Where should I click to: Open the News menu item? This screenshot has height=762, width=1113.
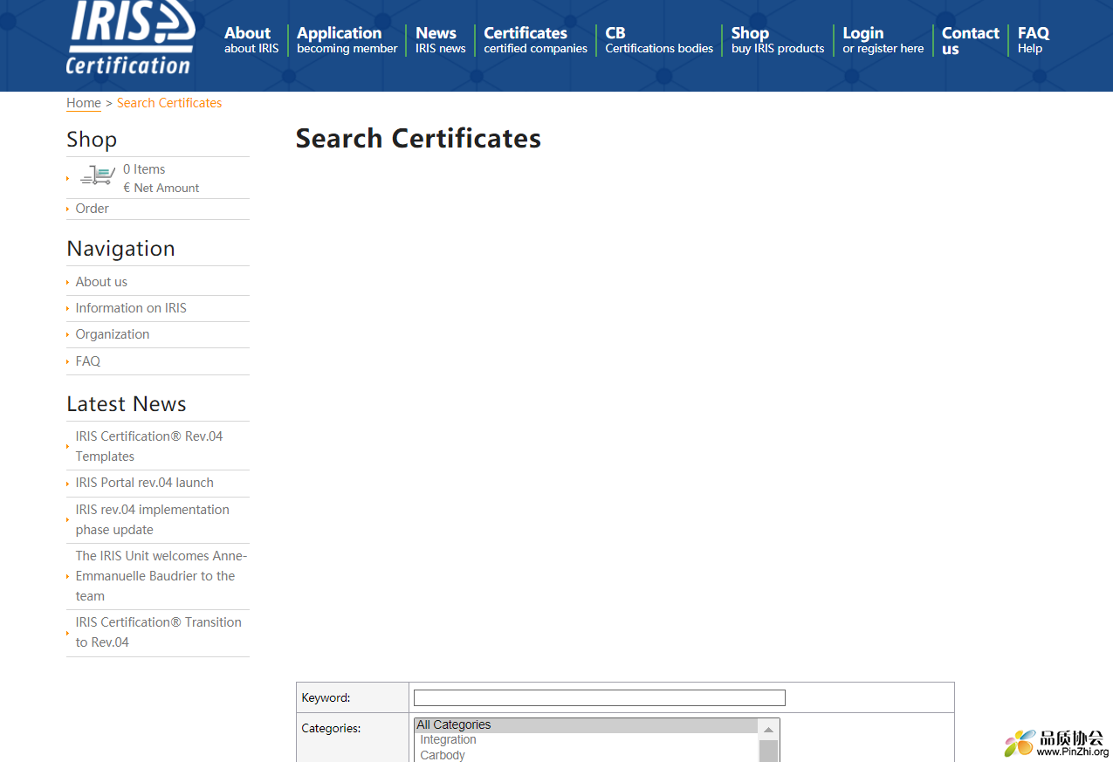pos(440,40)
